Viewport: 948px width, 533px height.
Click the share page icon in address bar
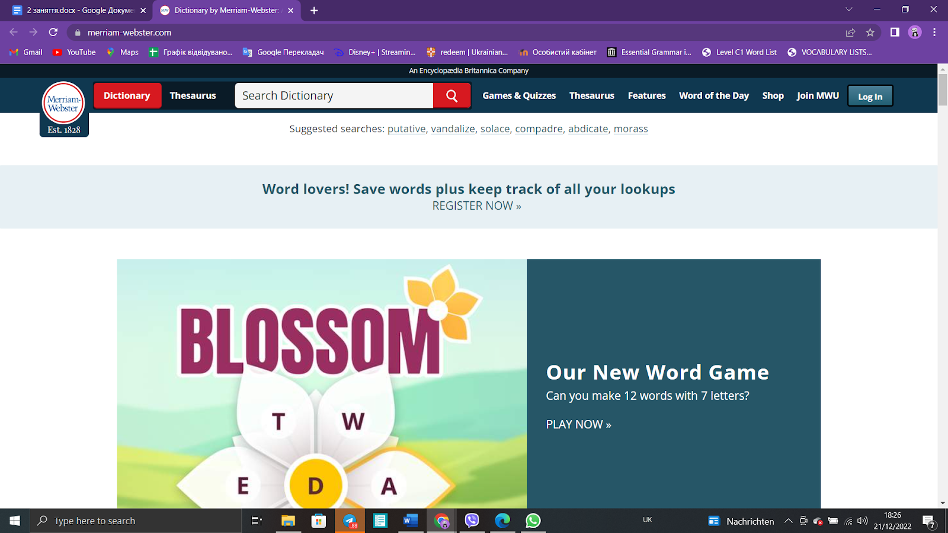point(850,33)
